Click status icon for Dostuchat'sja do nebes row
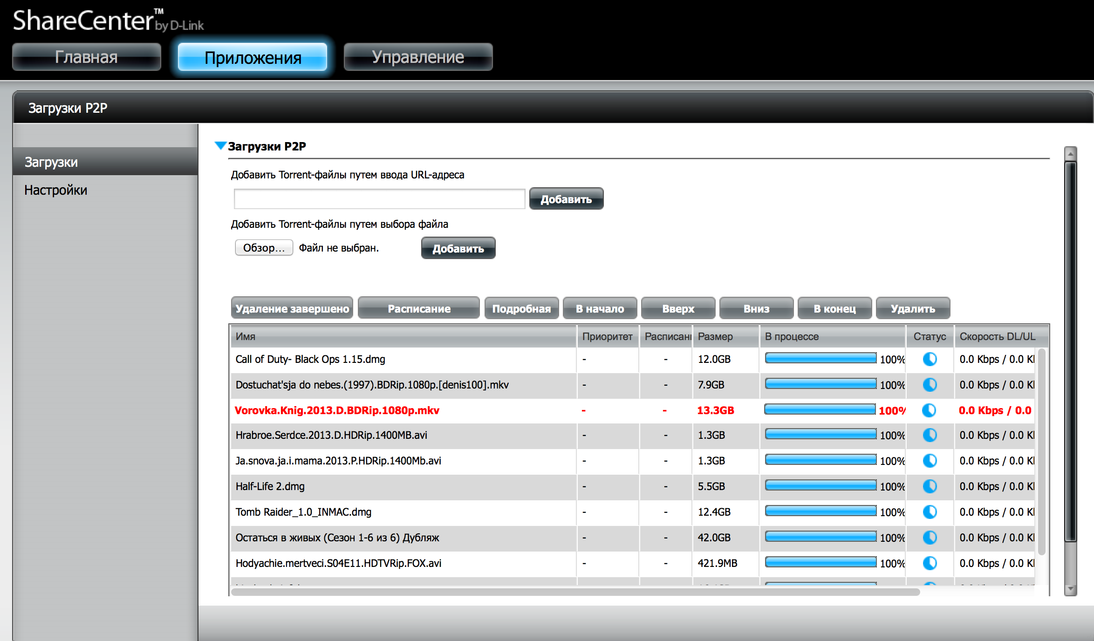 pyautogui.click(x=930, y=385)
